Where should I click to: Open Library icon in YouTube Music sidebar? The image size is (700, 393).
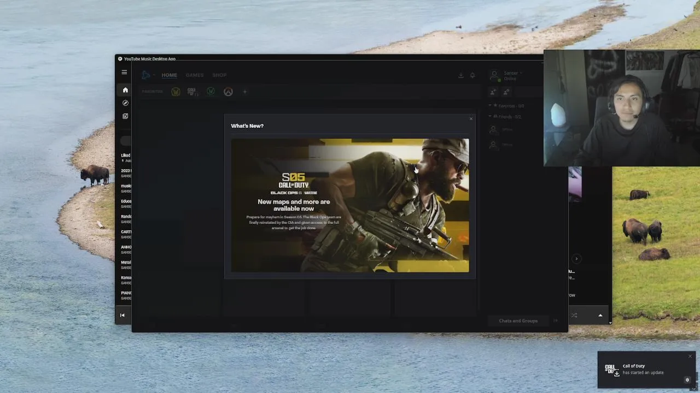click(125, 116)
